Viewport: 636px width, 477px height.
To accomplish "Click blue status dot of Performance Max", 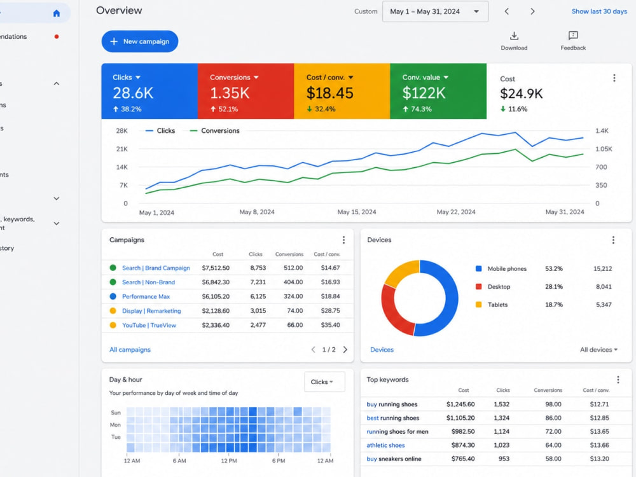I will point(113,296).
